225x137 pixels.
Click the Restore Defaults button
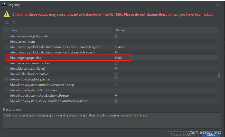click(x=183, y=135)
